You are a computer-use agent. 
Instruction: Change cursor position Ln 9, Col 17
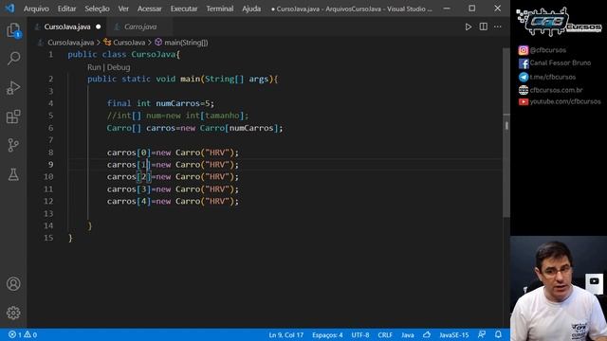286,334
